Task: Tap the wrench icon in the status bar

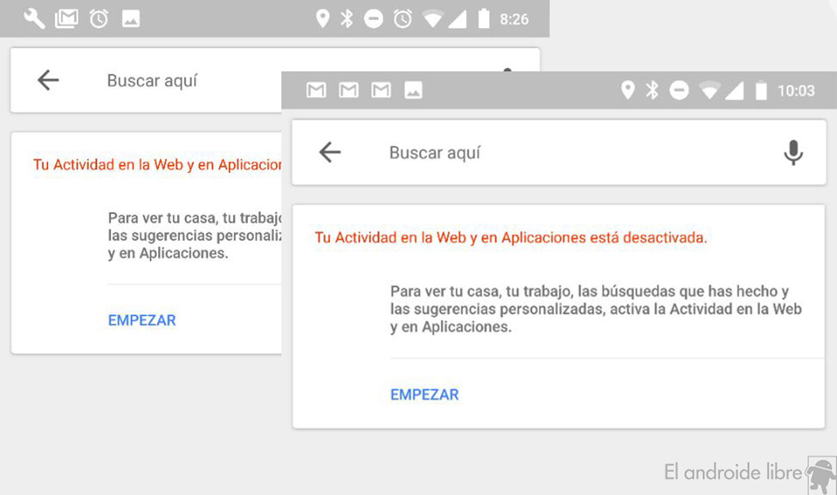Action: pos(34,20)
